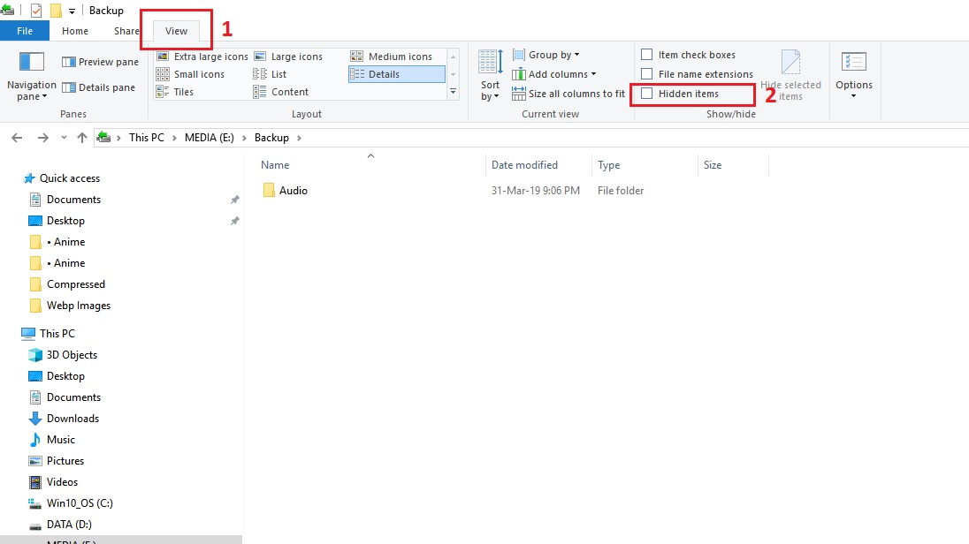Open the Options dropdown arrow
Viewport: 969px width, 544px height.
click(x=853, y=95)
